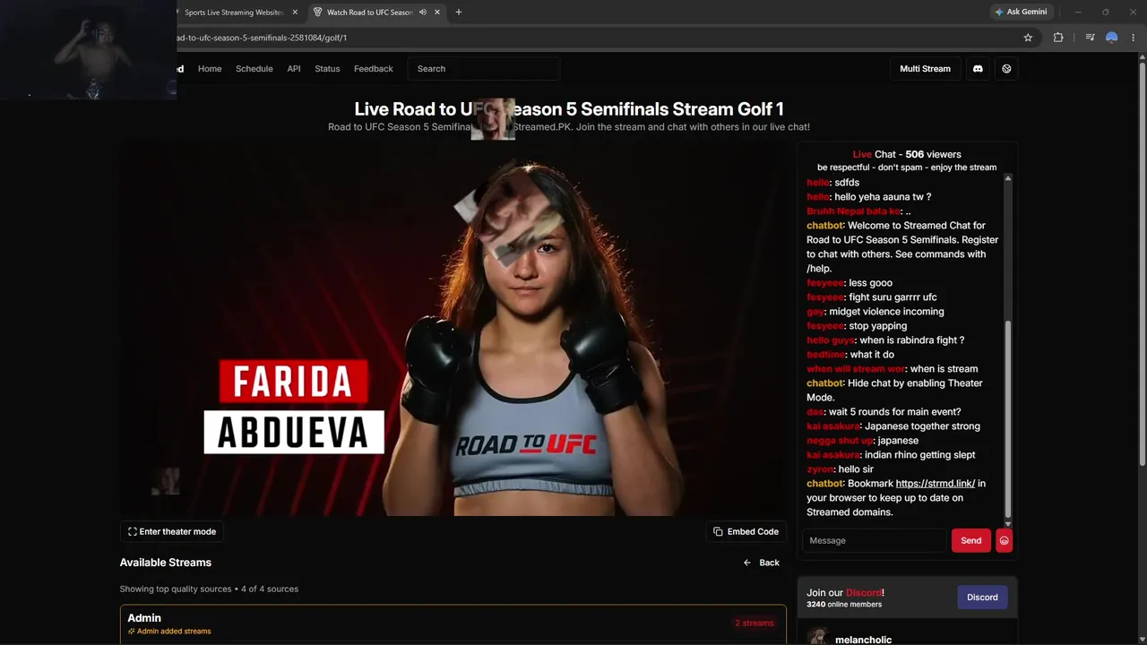Bookmark this page with the star icon

click(1028, 38)
